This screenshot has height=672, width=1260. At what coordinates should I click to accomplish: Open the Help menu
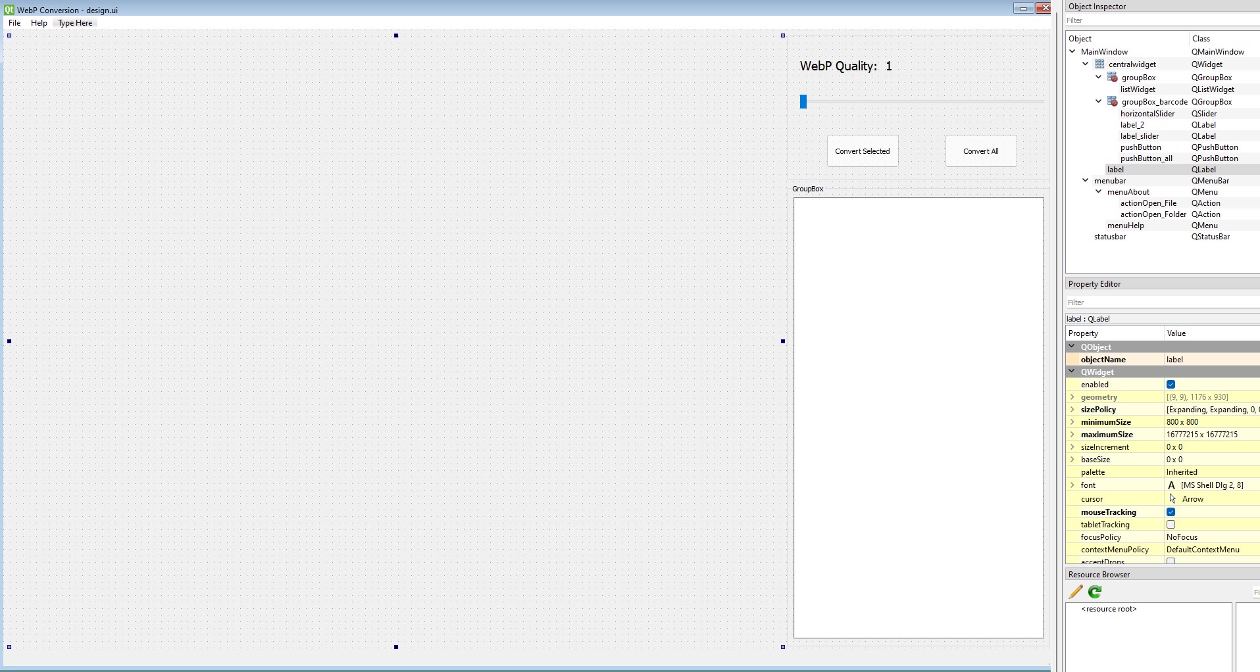click(39, 23)
